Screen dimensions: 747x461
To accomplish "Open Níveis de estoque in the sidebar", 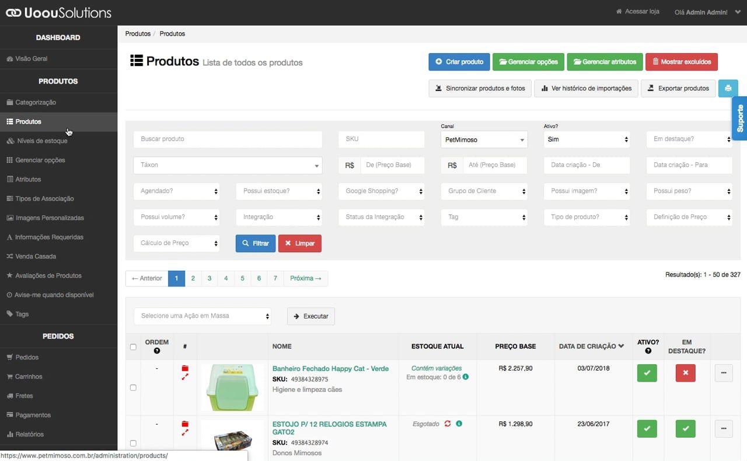I will (x=58, y=141).
